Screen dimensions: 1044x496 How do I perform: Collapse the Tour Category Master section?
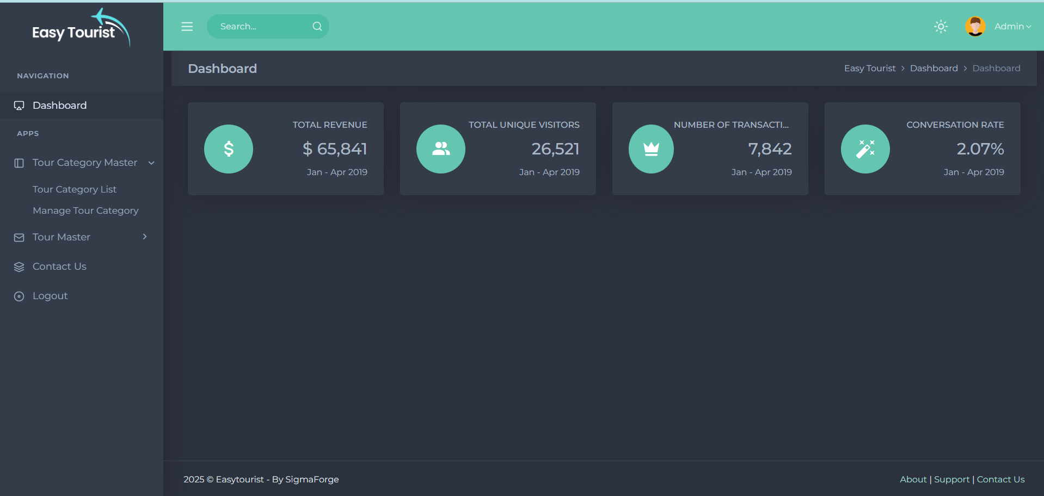coord(151,163)
